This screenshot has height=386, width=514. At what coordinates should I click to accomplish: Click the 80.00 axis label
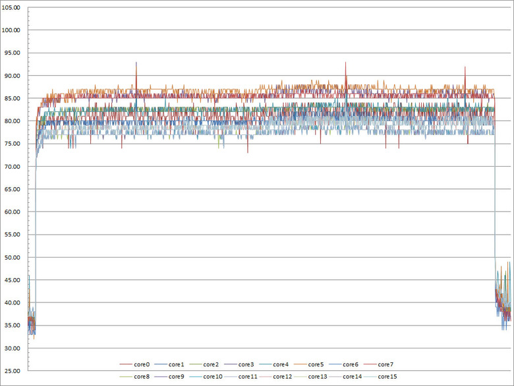pos(13,121)
